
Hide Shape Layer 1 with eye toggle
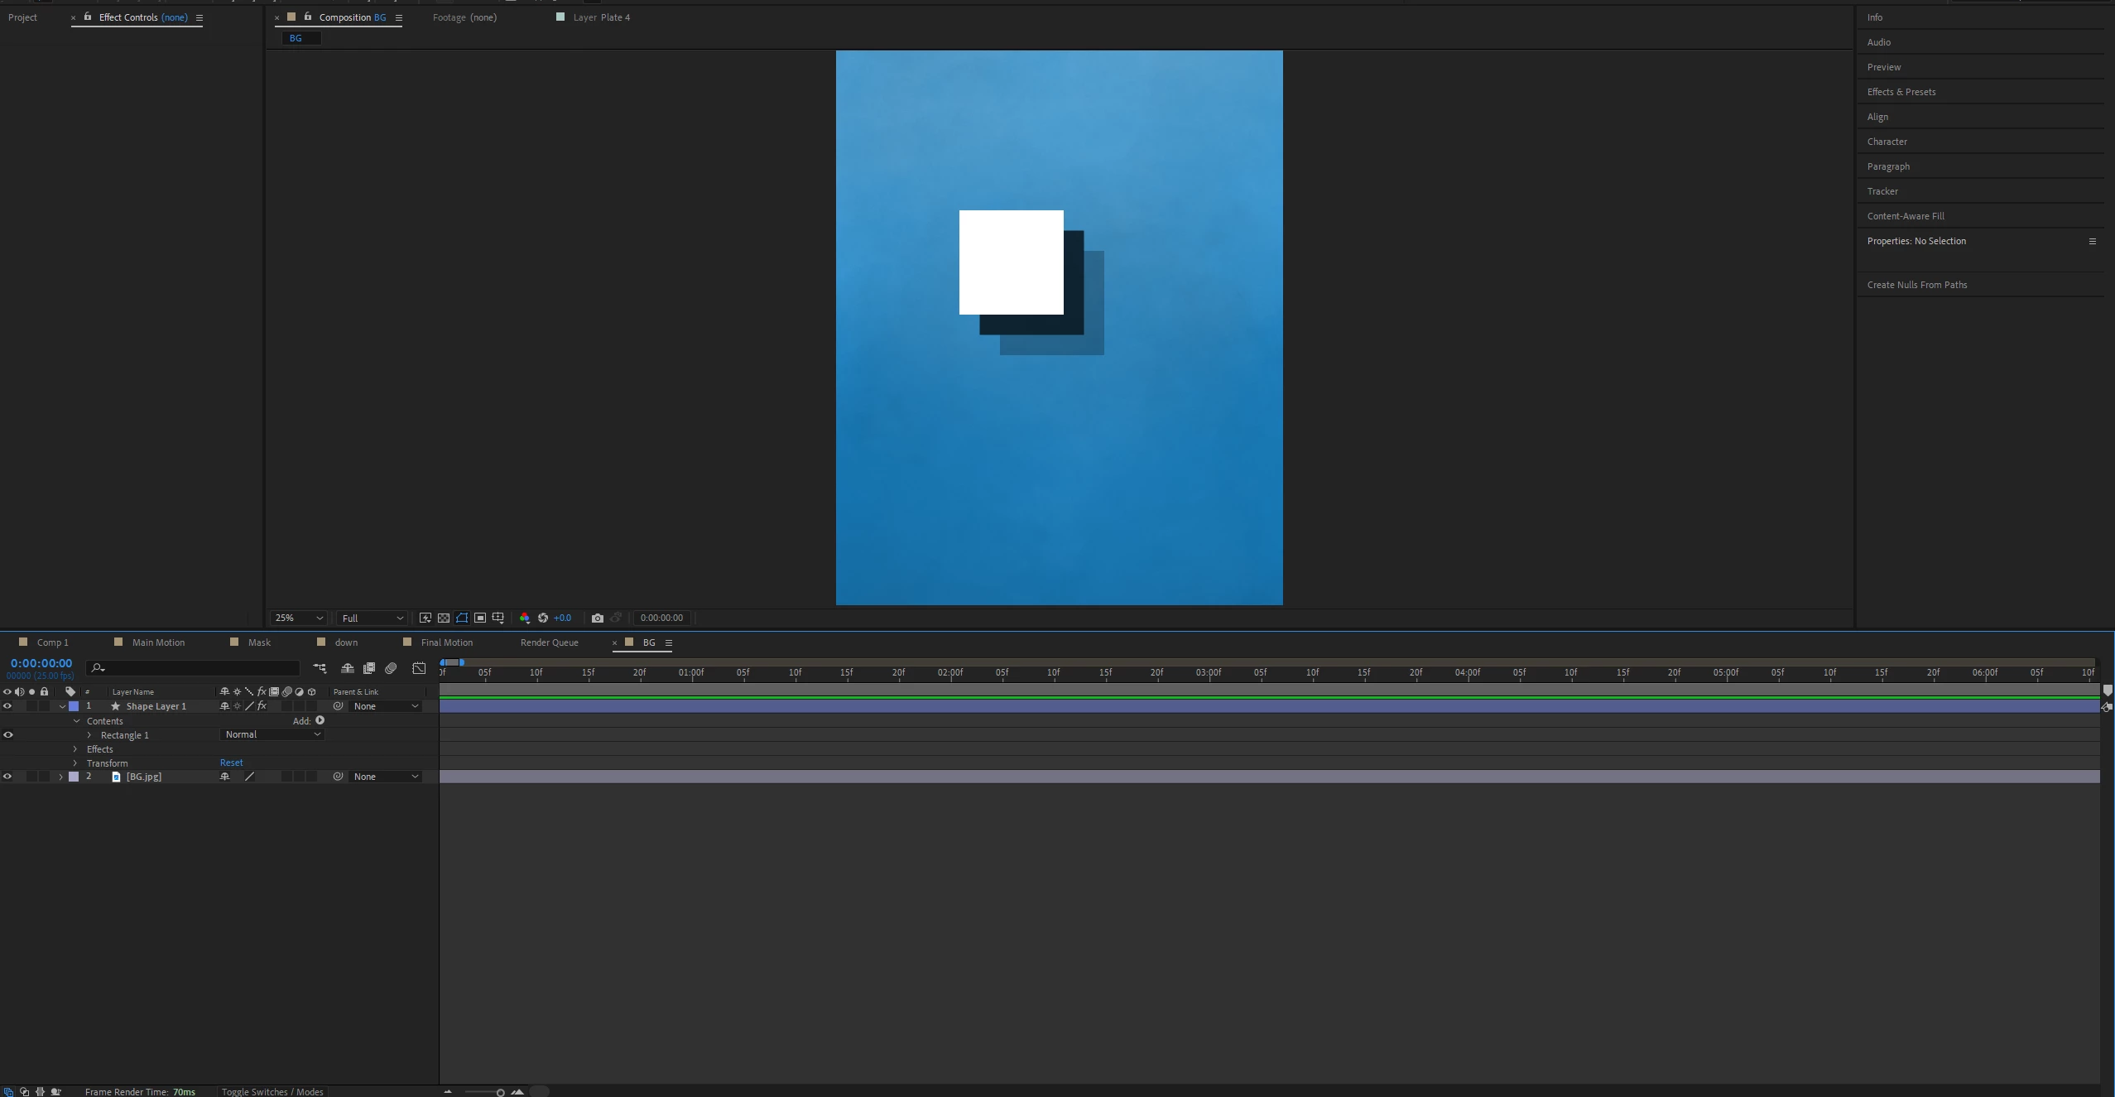point(7,706)
